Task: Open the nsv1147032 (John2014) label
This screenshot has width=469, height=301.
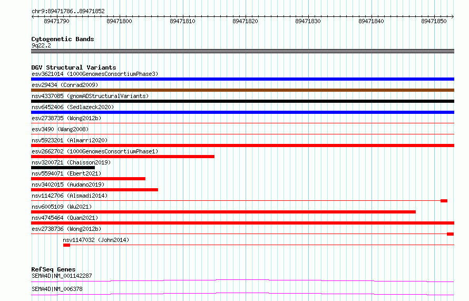Action: click(x=96, y=240)
